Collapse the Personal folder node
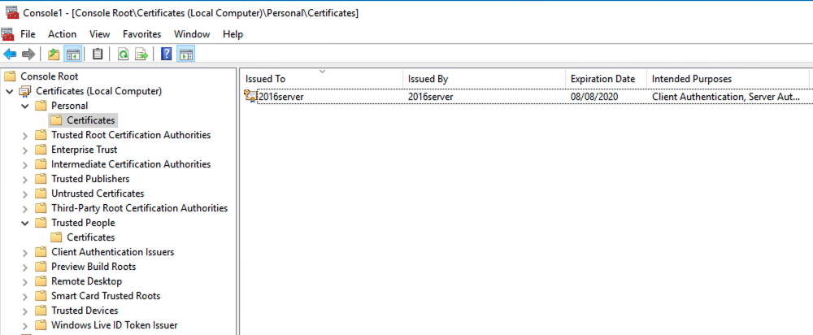813x335 pixels. pyautogui.click(x=25, y=106)
